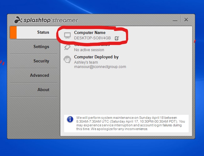Click the 'splashtop streamer' title text
This screenshot has width=204, height=156.
51,20
